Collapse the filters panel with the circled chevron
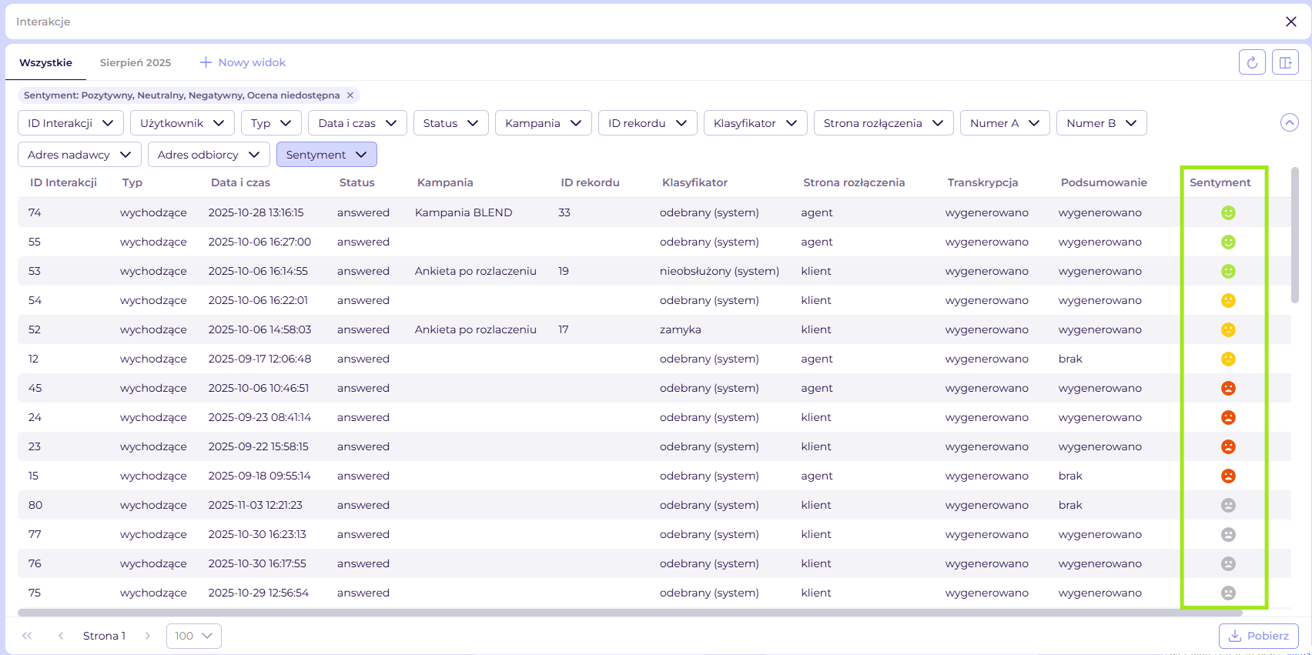Screen dimensions: 1312x655 [1289, 122]
